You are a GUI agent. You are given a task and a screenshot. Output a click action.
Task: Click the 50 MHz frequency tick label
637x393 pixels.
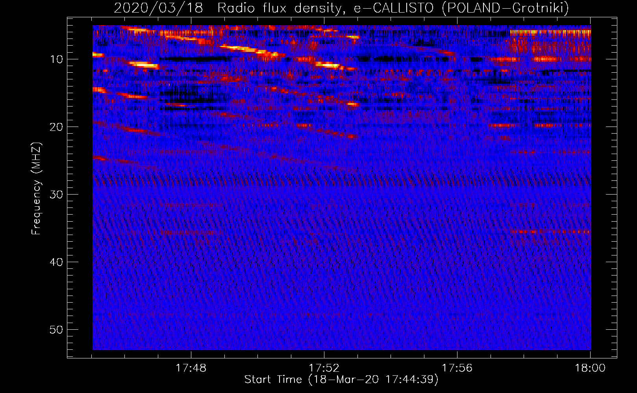(57, 330)
